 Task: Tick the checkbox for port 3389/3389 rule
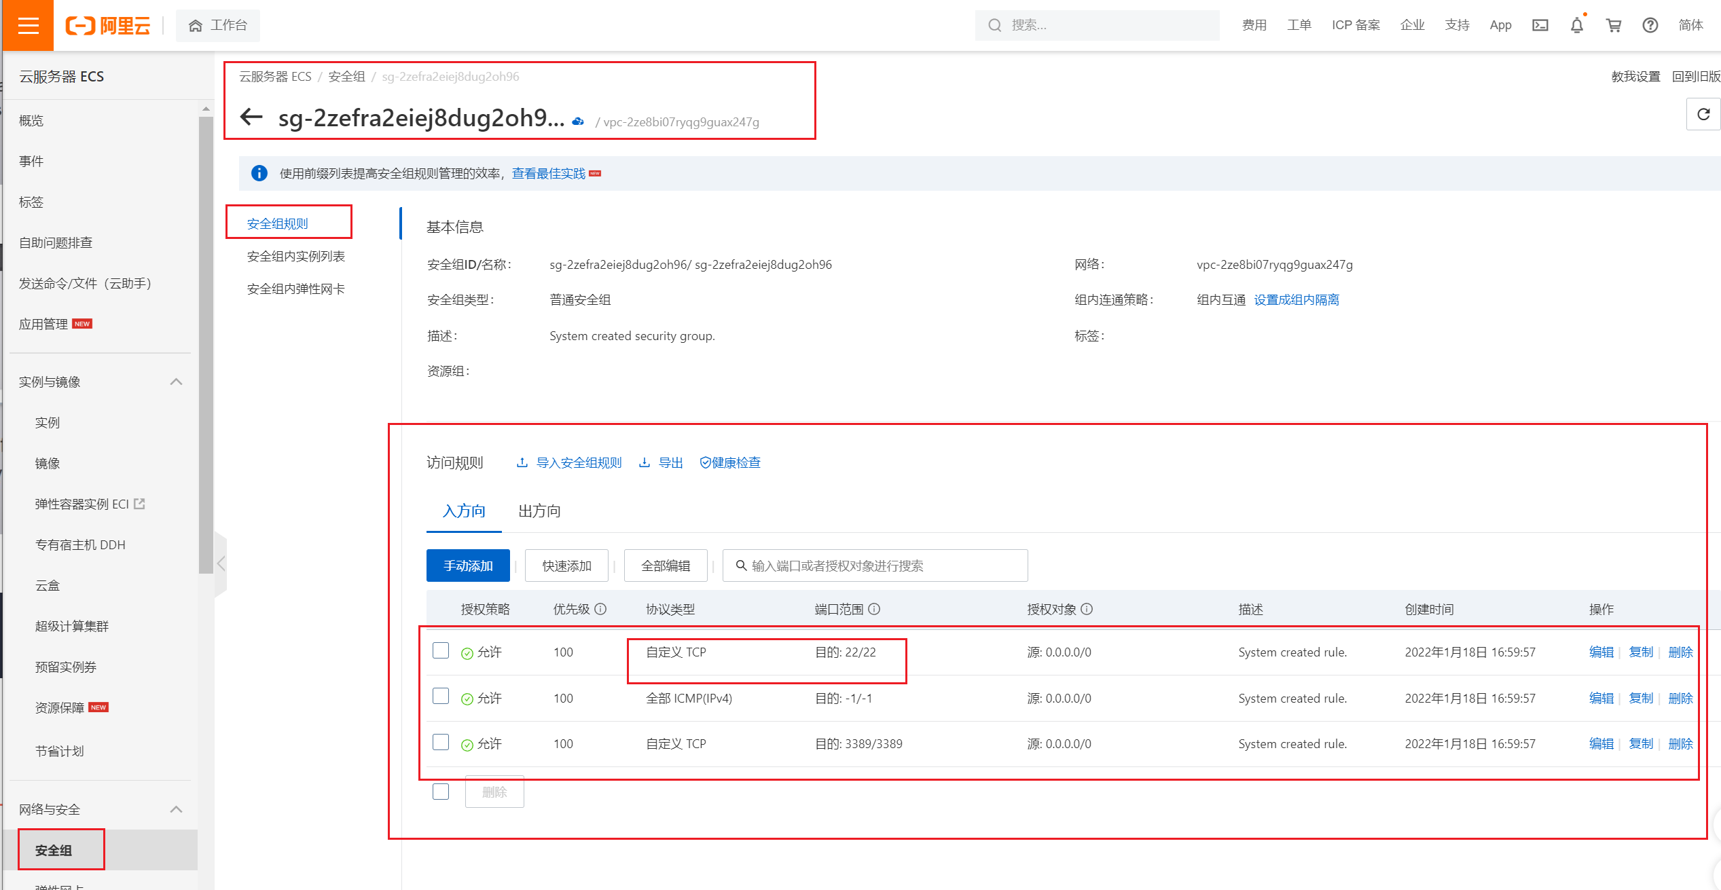(x=441, y=742)
